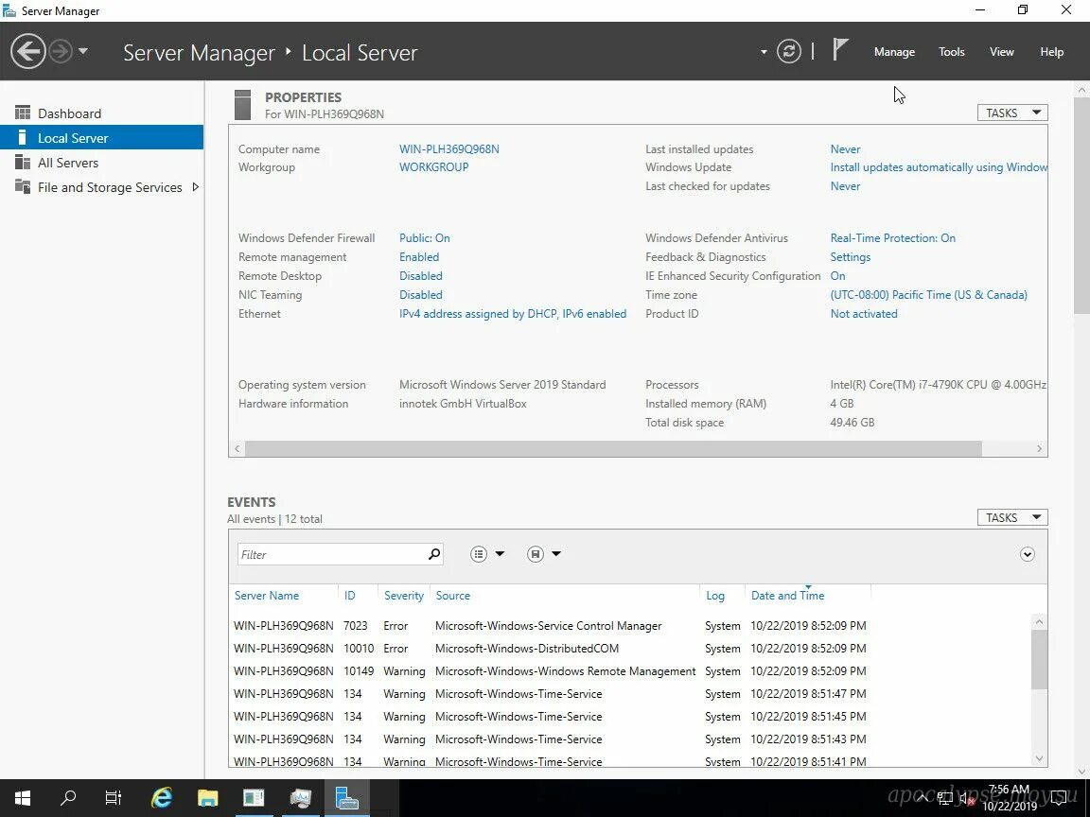Click the events list criteria icon

478,554
